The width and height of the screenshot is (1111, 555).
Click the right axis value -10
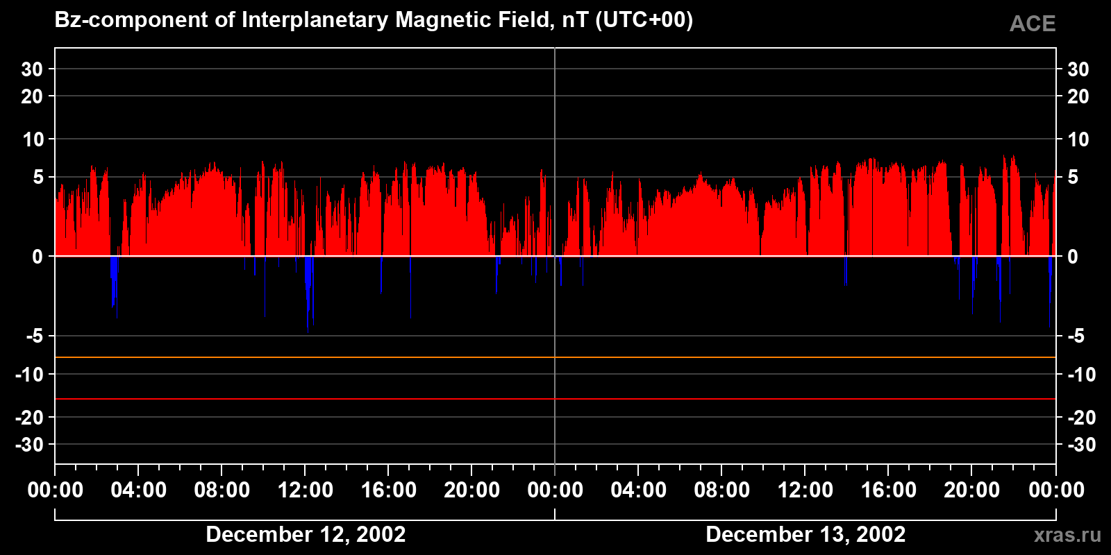tap(1081, 375)
